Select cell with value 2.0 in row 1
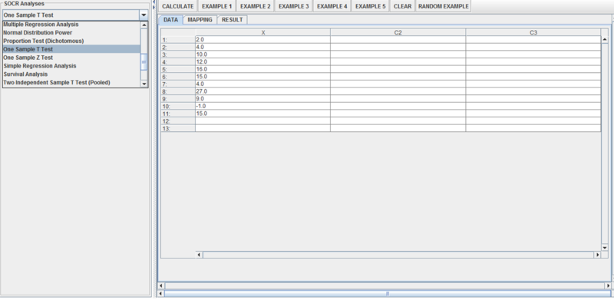Viewport: 614px width, 300px height. tap(263, 40)
